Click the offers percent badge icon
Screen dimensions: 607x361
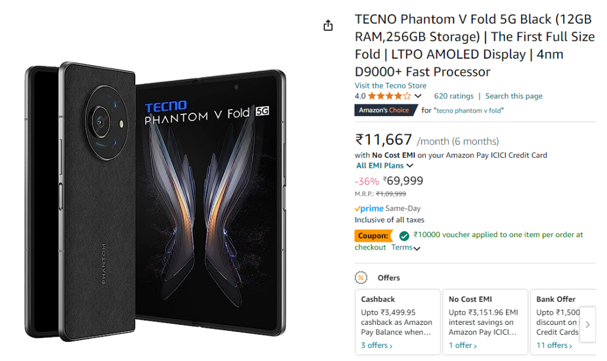tap(360, 277)
